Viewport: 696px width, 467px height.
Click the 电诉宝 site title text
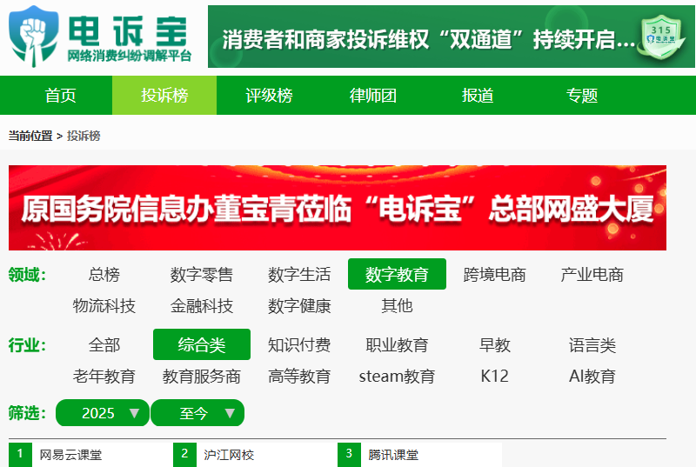click(128, 30)
